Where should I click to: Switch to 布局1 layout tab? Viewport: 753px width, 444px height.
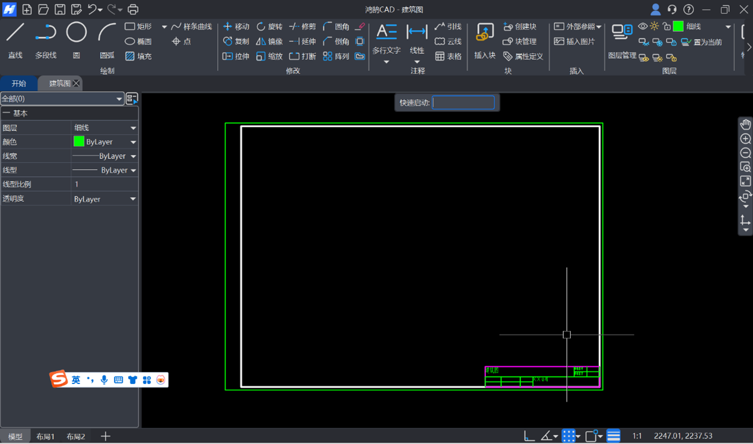pos(45,437)
